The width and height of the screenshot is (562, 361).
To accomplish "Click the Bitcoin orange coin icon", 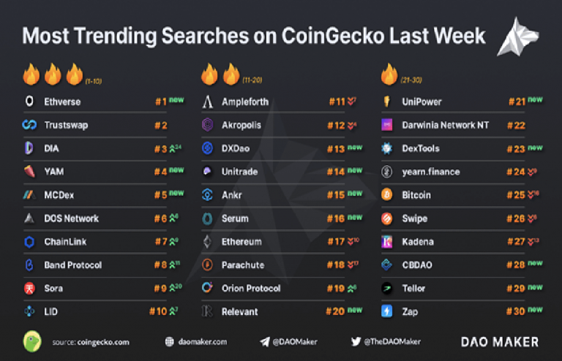I will coord(386,195).
